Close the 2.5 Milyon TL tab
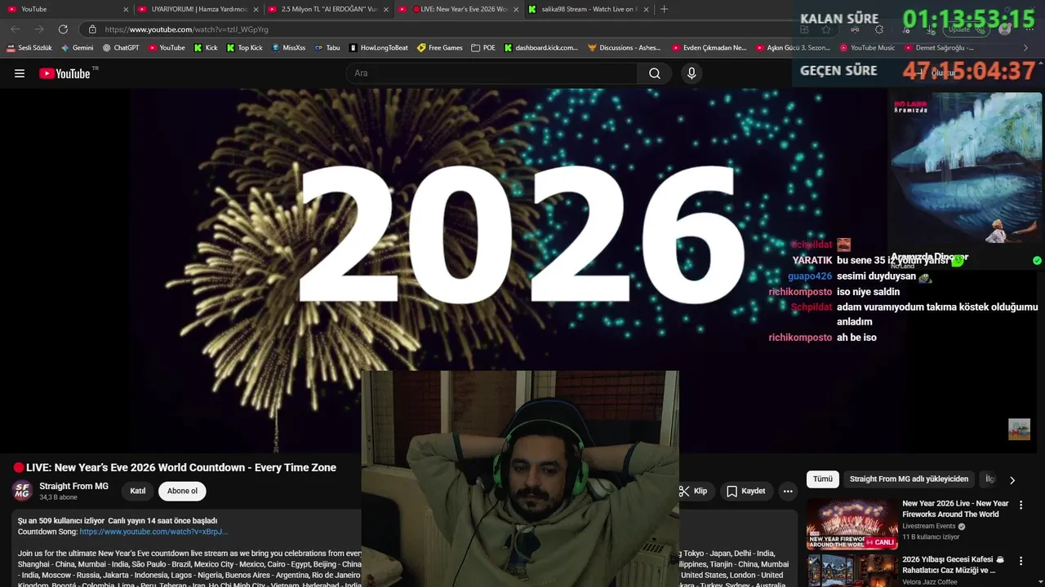1045x587 pixels. 385,9
